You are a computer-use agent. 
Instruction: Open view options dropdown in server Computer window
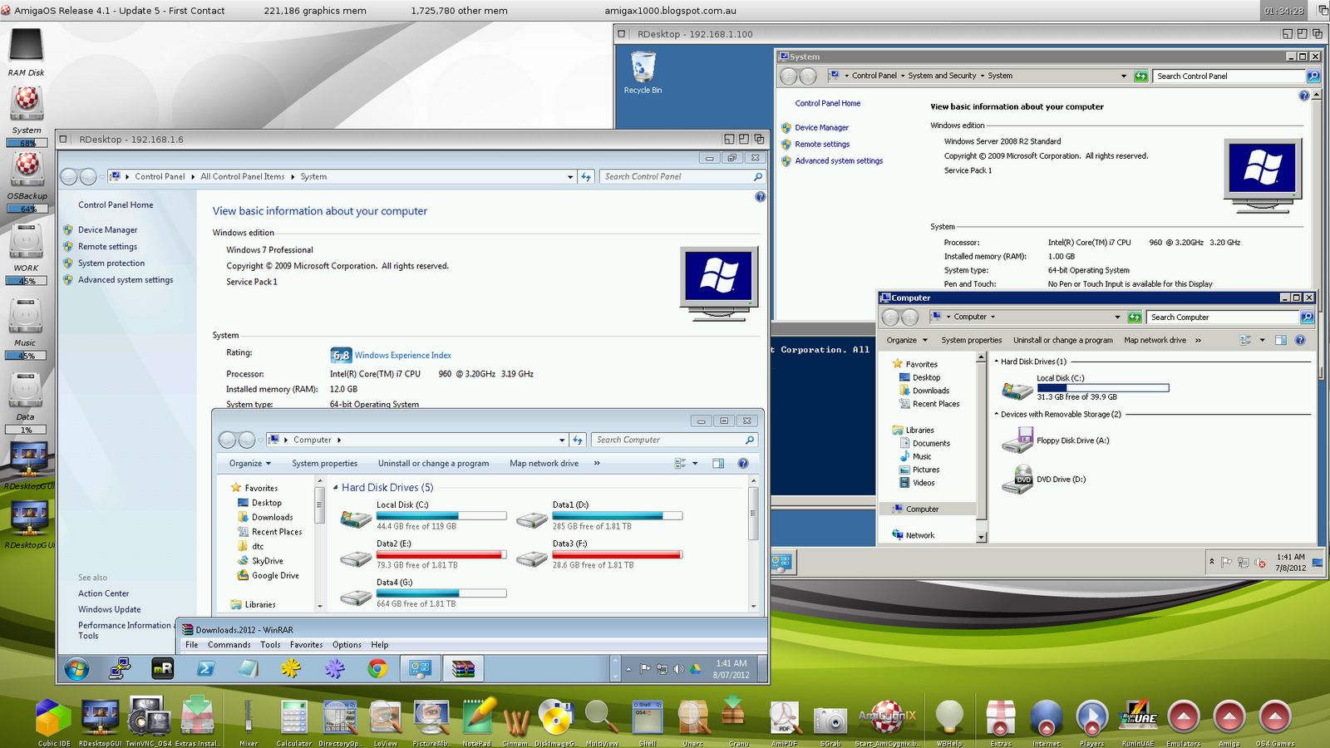[1262, 340]
